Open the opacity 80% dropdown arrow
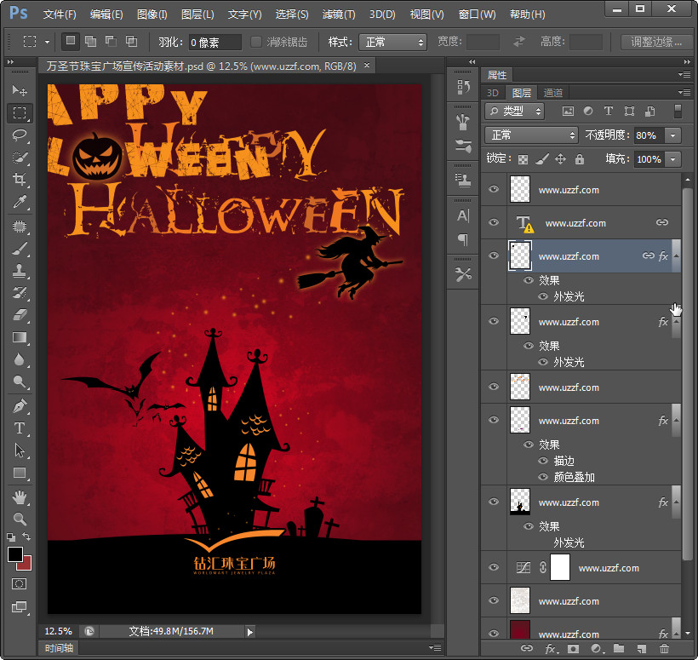The width and height of the screenshot is (698, 660). point(673,135)
